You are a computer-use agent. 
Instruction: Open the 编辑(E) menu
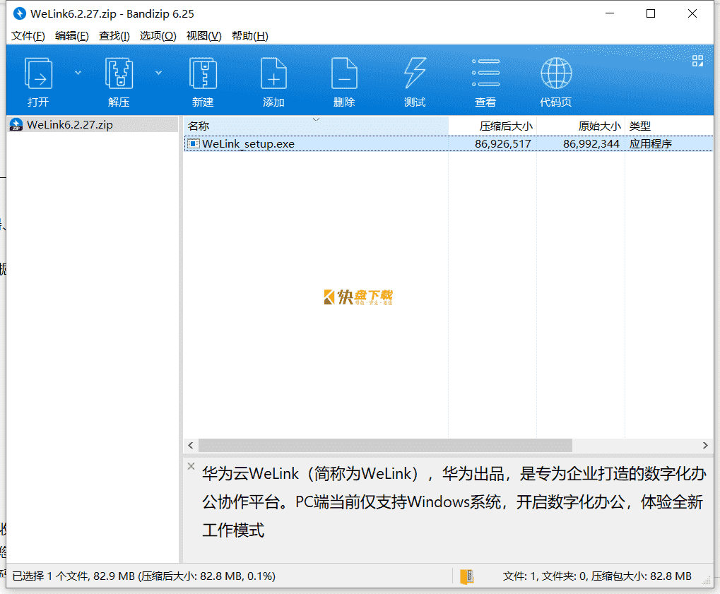(x=71, y=36)
